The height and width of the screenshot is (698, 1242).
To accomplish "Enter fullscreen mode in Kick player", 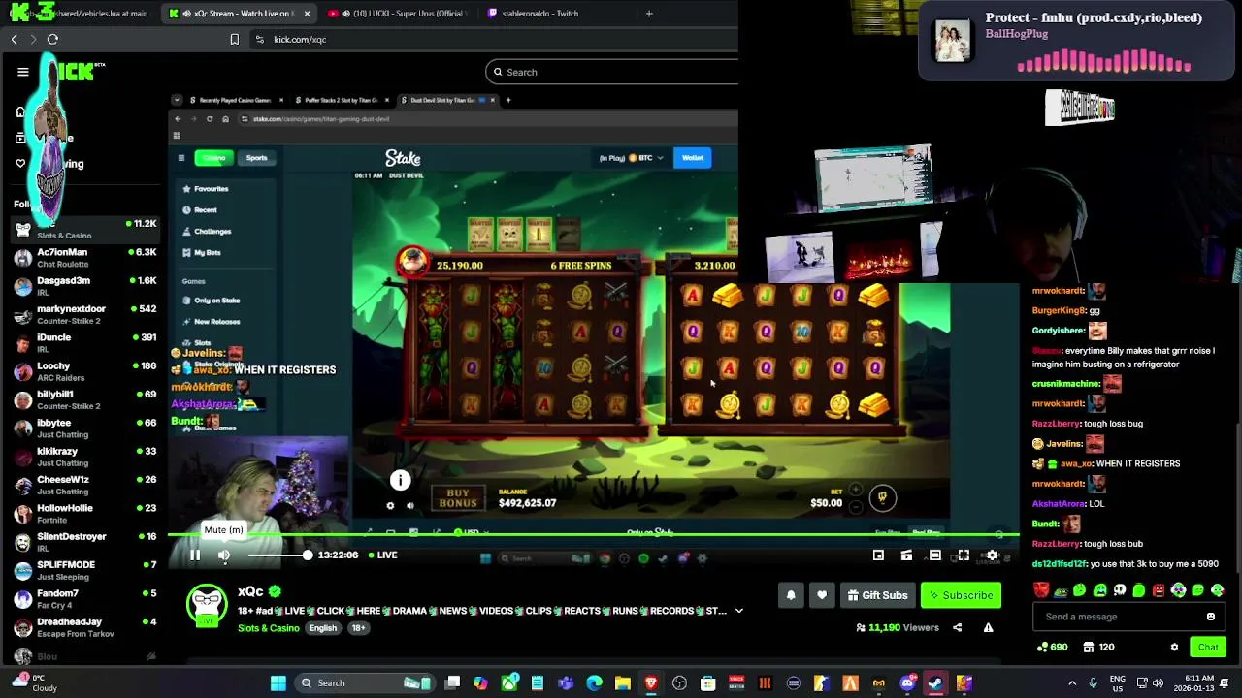I will click(x=964, y=555).
